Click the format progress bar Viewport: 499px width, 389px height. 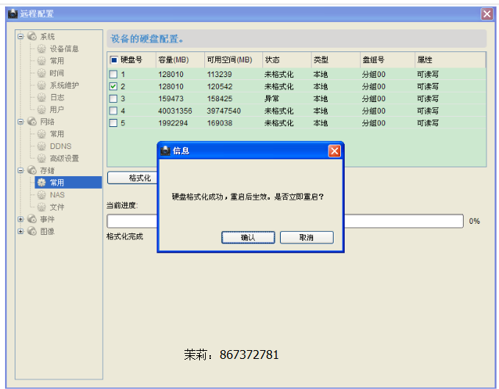coord(404,221)
